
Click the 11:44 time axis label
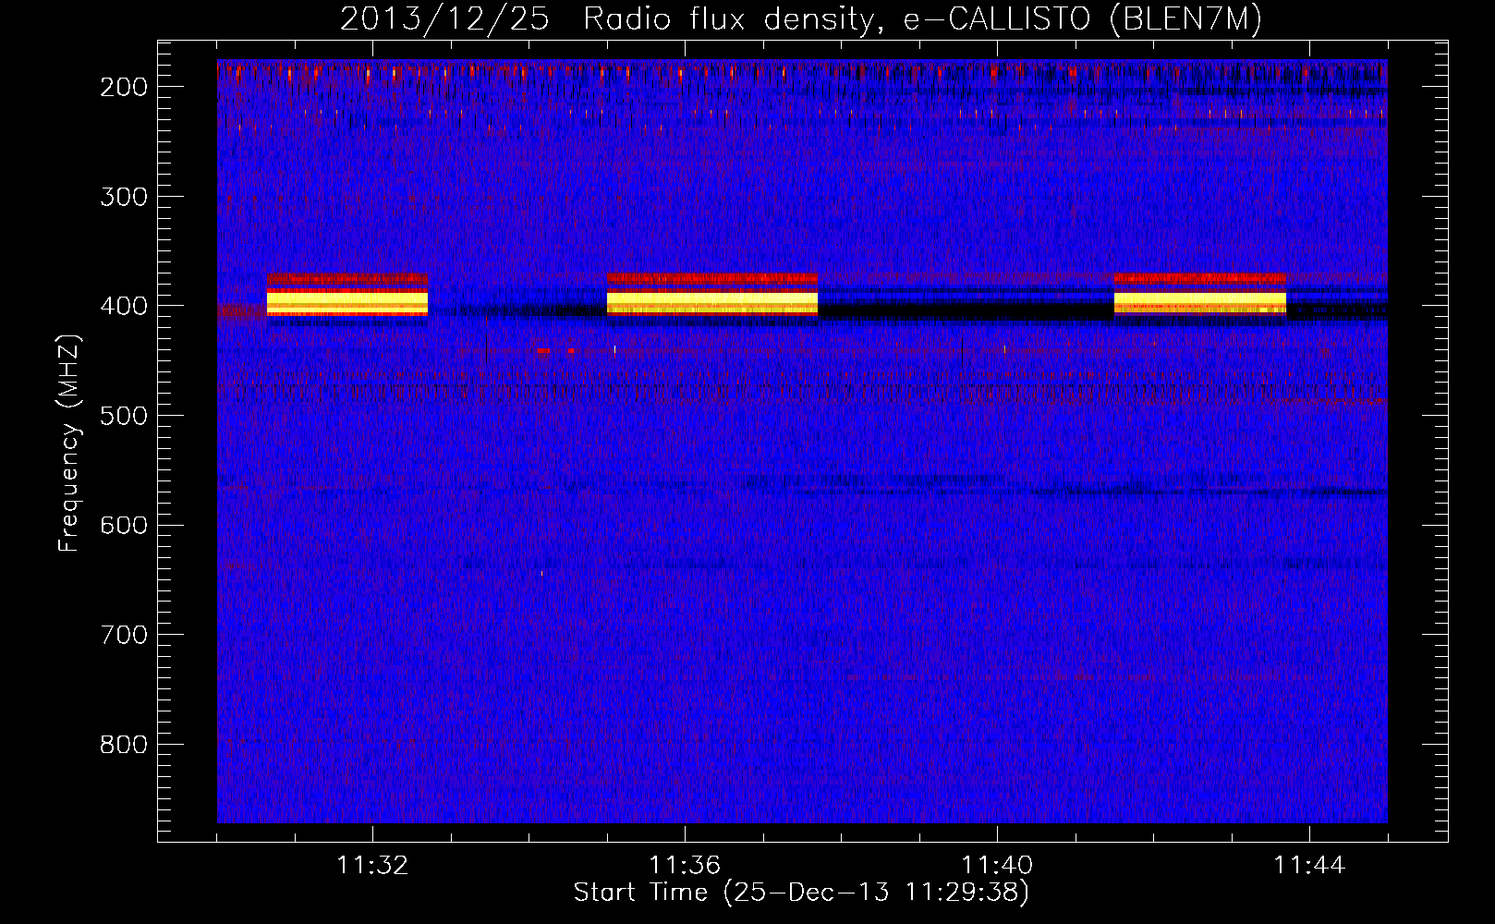click(1309, 866)
